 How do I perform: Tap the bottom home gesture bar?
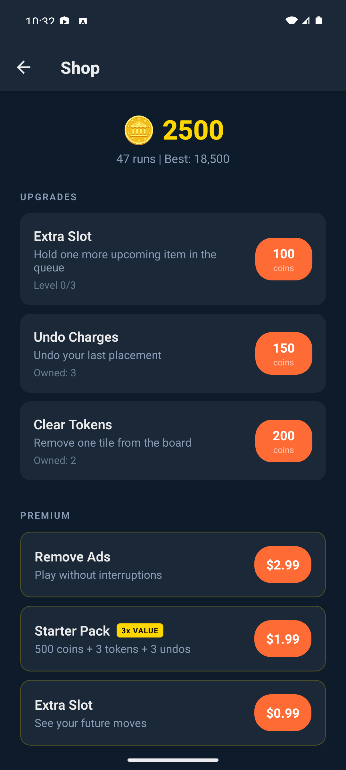pyautogui.click(x=173, y=760)
